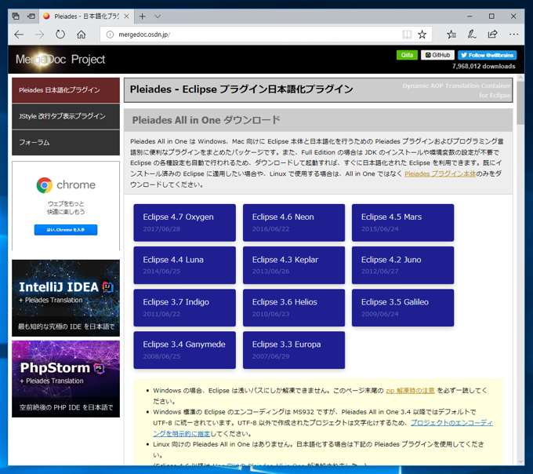
Task: Select the Pleiades browser tab
Action: click(x=86, y=16)
